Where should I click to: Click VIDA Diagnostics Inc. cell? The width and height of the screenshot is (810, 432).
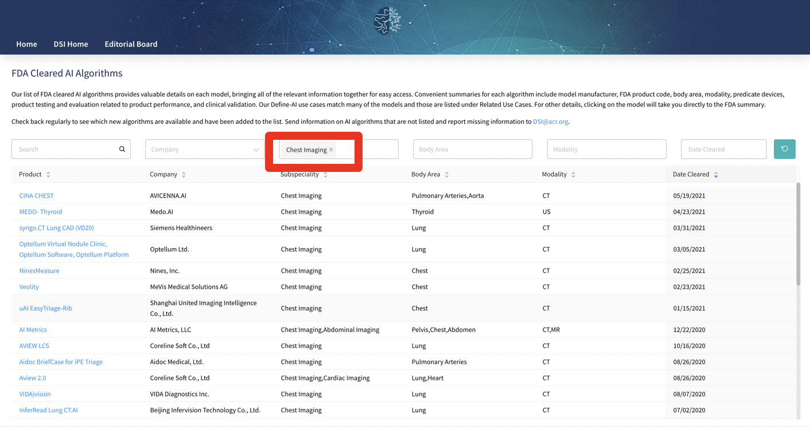pyautogui.click(x=180, y=394)
